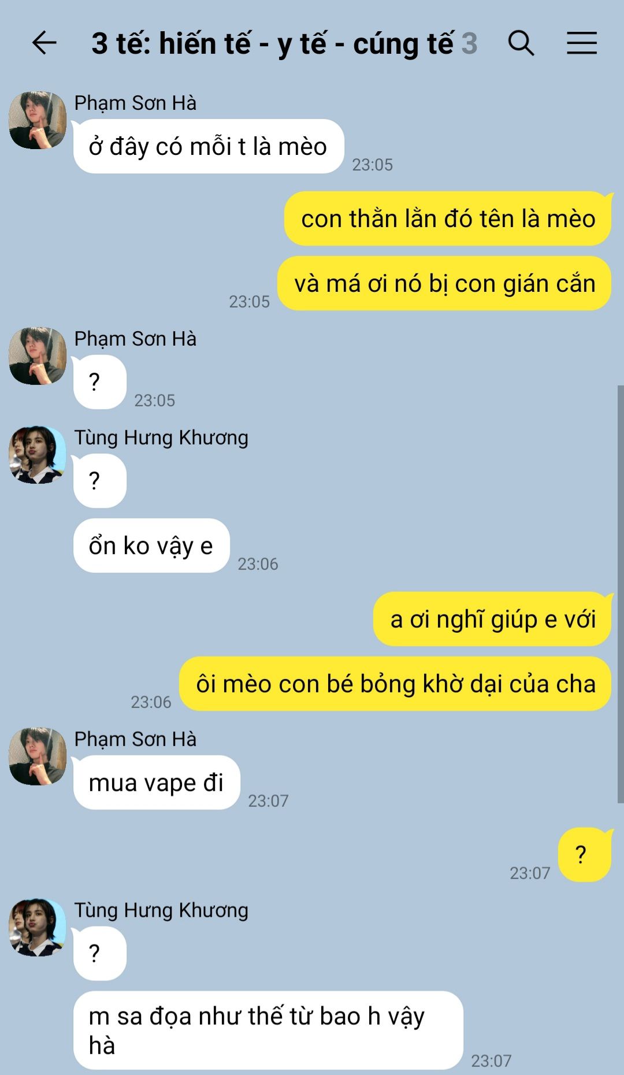The width and height of the screenshot is (624, 1075).
Task: Tap Phạm Sơn Hà's avatar beside 'mèo' message
Action: 38,120
